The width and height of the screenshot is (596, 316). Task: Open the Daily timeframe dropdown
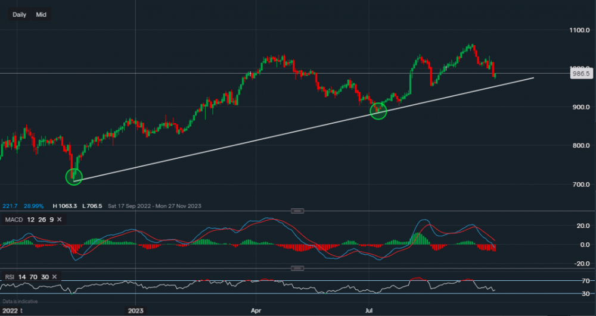(x=20, y=14)
